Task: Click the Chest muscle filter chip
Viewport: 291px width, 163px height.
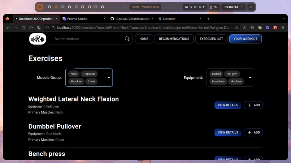Action: point(91,81)
